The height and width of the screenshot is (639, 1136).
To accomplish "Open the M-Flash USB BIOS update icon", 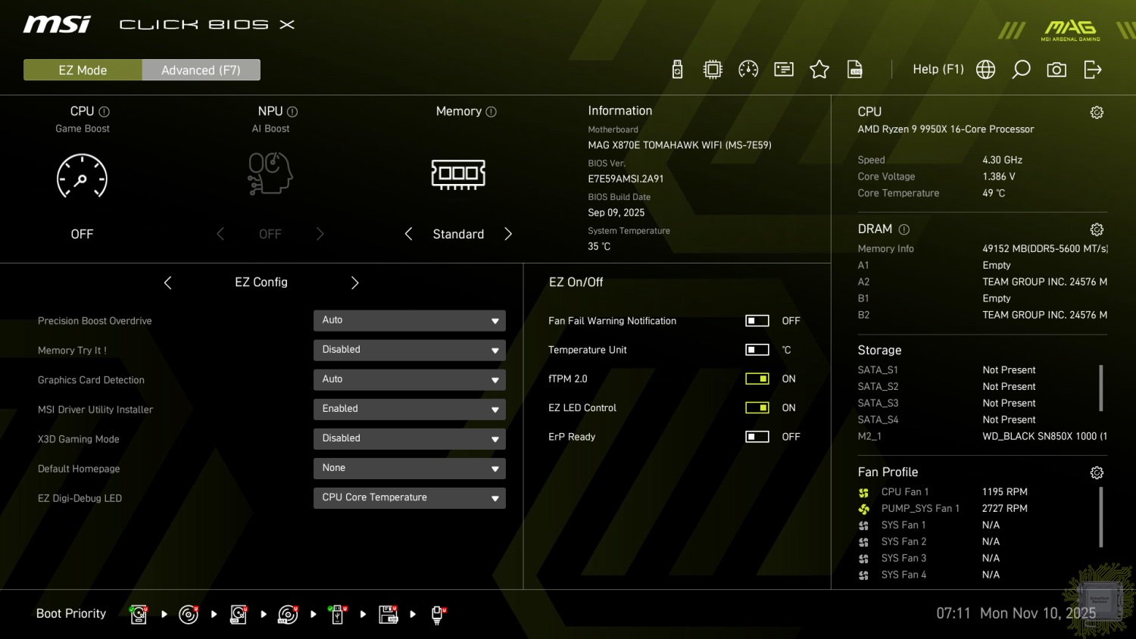I will 677,70.
